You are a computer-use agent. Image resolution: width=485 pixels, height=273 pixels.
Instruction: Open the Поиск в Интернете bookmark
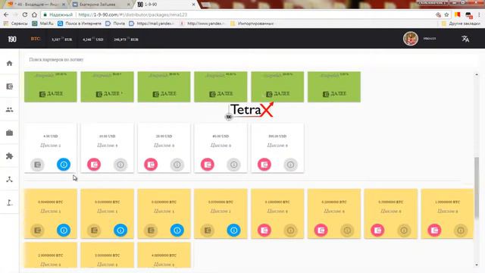point(80,24)
